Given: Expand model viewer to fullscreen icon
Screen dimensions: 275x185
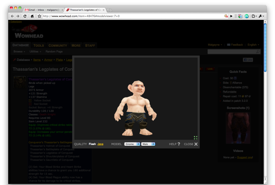Looking at the screenshot, I should click(x=195, y=138).
